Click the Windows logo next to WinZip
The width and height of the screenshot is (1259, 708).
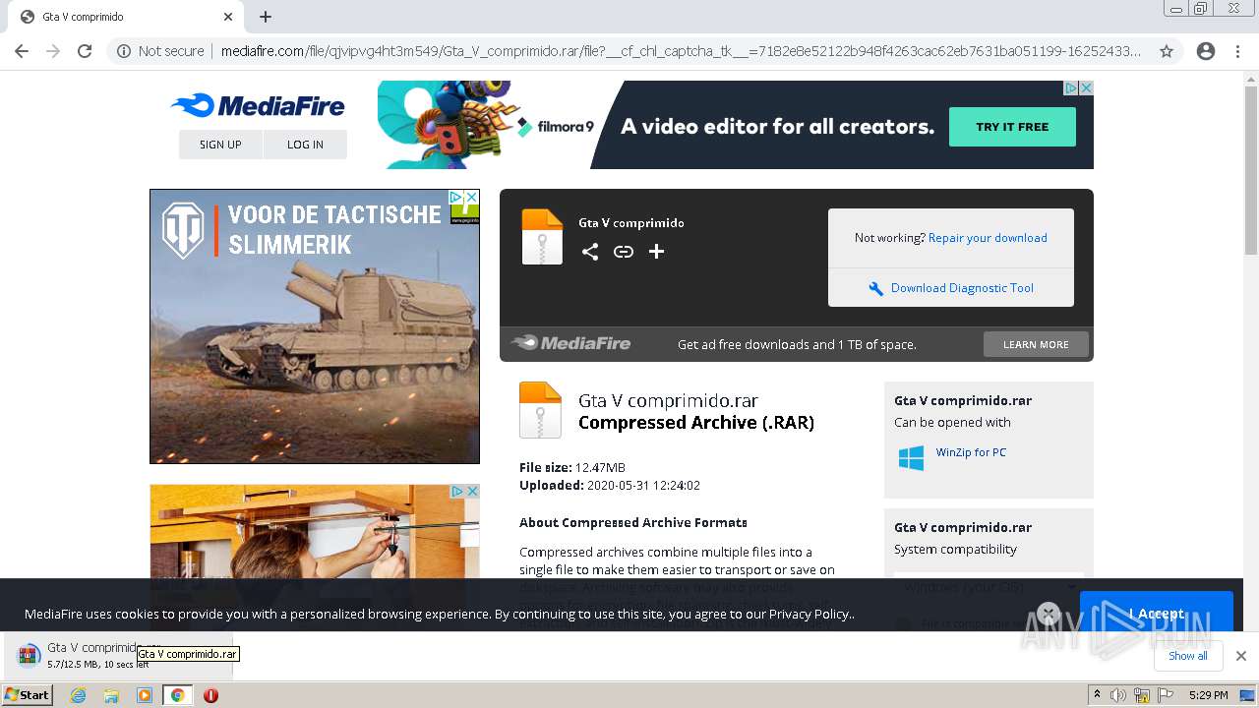[911, 458]
